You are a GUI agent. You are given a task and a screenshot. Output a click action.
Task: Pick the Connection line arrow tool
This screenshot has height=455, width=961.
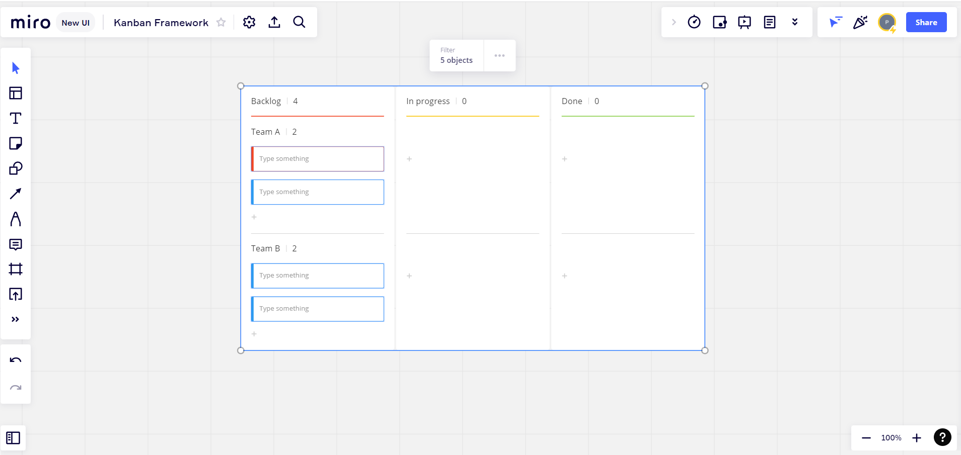pyautogui.click(x=16, y=194)
